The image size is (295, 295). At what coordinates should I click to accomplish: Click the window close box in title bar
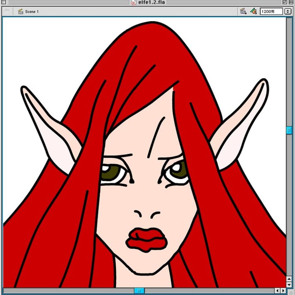[x=4, y=2]
